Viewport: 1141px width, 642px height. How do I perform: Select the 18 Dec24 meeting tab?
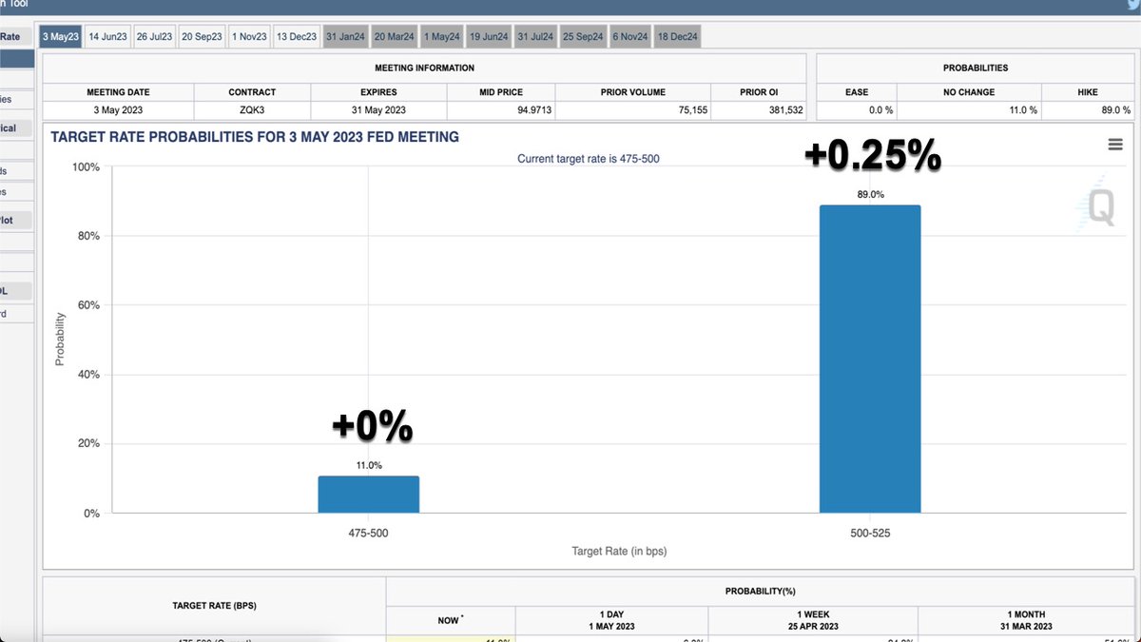tap(678, 37)
